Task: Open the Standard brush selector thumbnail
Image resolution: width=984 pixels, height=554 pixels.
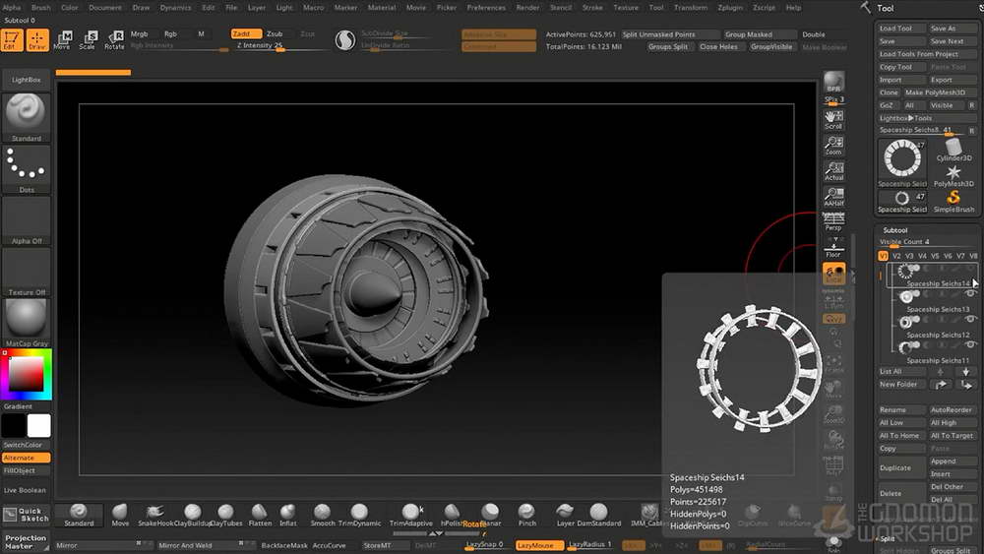Action: pos(27,117)
